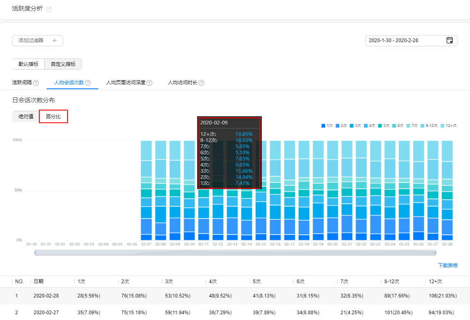Click the plus icon in 添加过滤器
This screenshot has height=320, width=470.
pyautogui.click(x=54, y=41)
